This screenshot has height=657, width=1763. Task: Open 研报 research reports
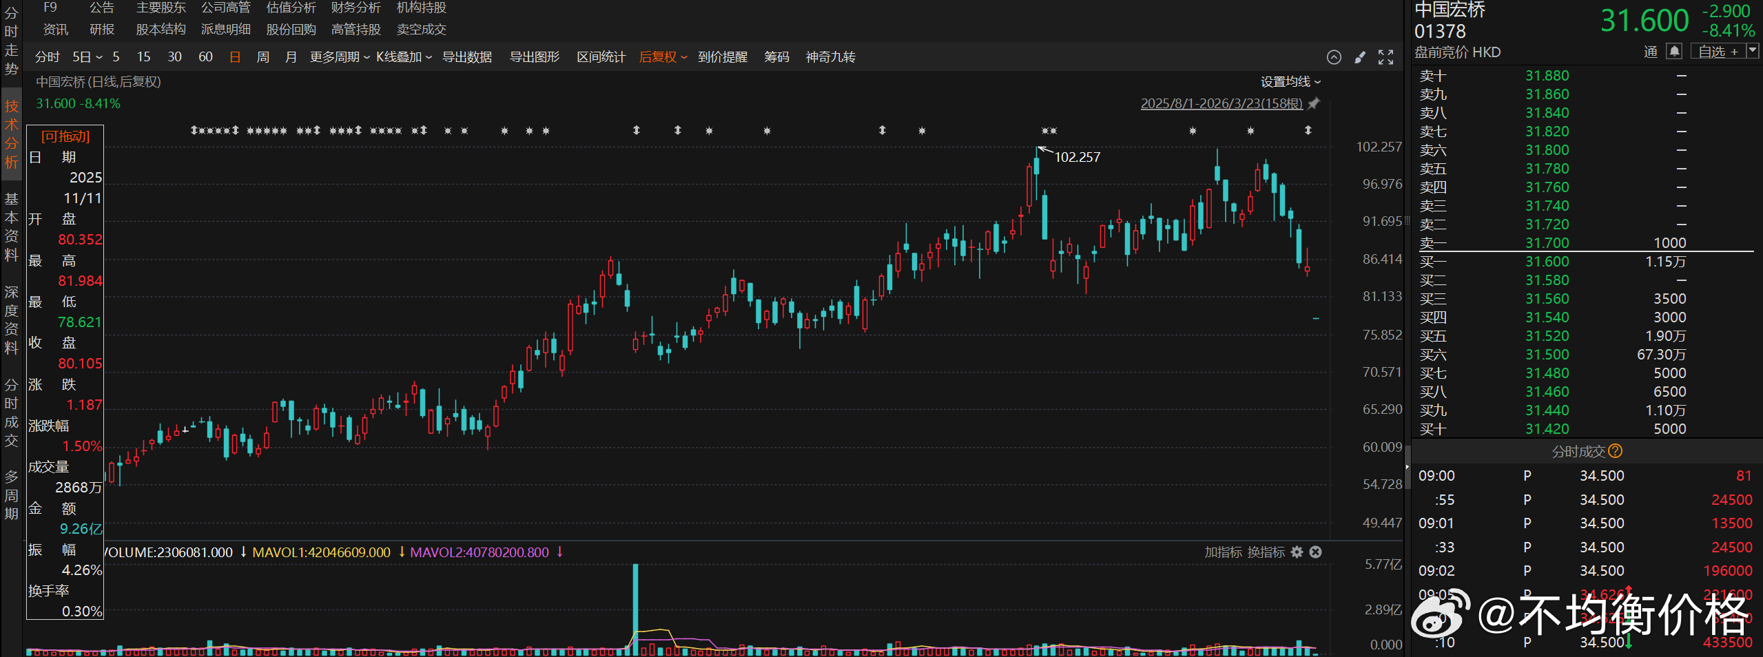pyautogui.click(x=102, y=30)
